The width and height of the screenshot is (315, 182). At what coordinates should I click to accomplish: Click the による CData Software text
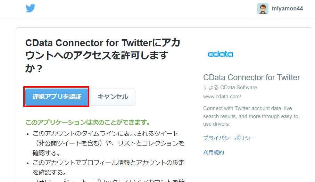pos(230,87)
